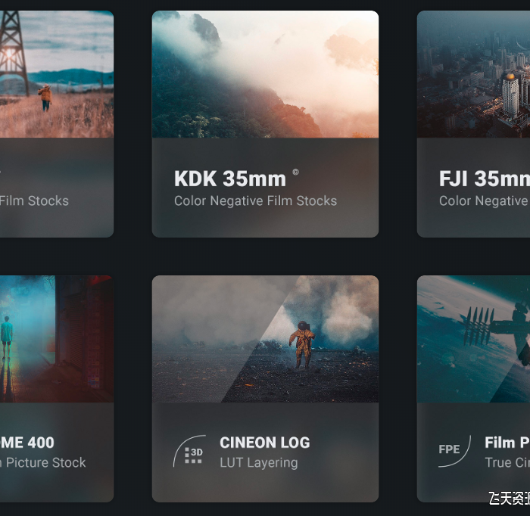Open the astronaut image on CINEON LOG card
This screenshot has width=530, height=516.
(265, 339)
